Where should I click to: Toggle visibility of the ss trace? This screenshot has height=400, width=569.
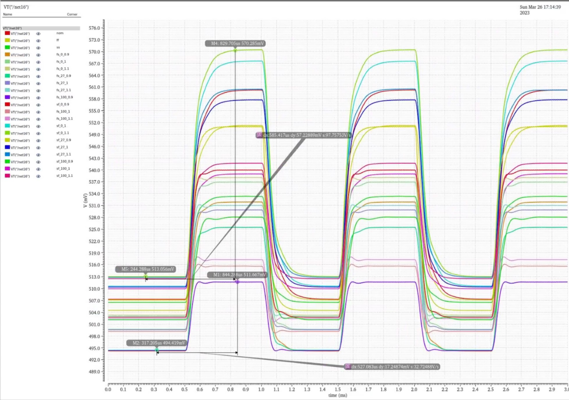(38, 48)
